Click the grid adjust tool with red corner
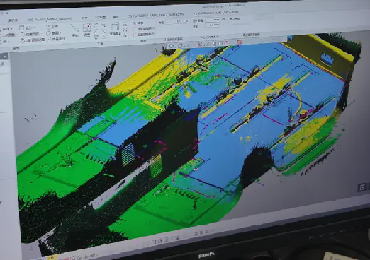Image resolution: width=370 pixels, height=260 pixels. click(87, 28)
